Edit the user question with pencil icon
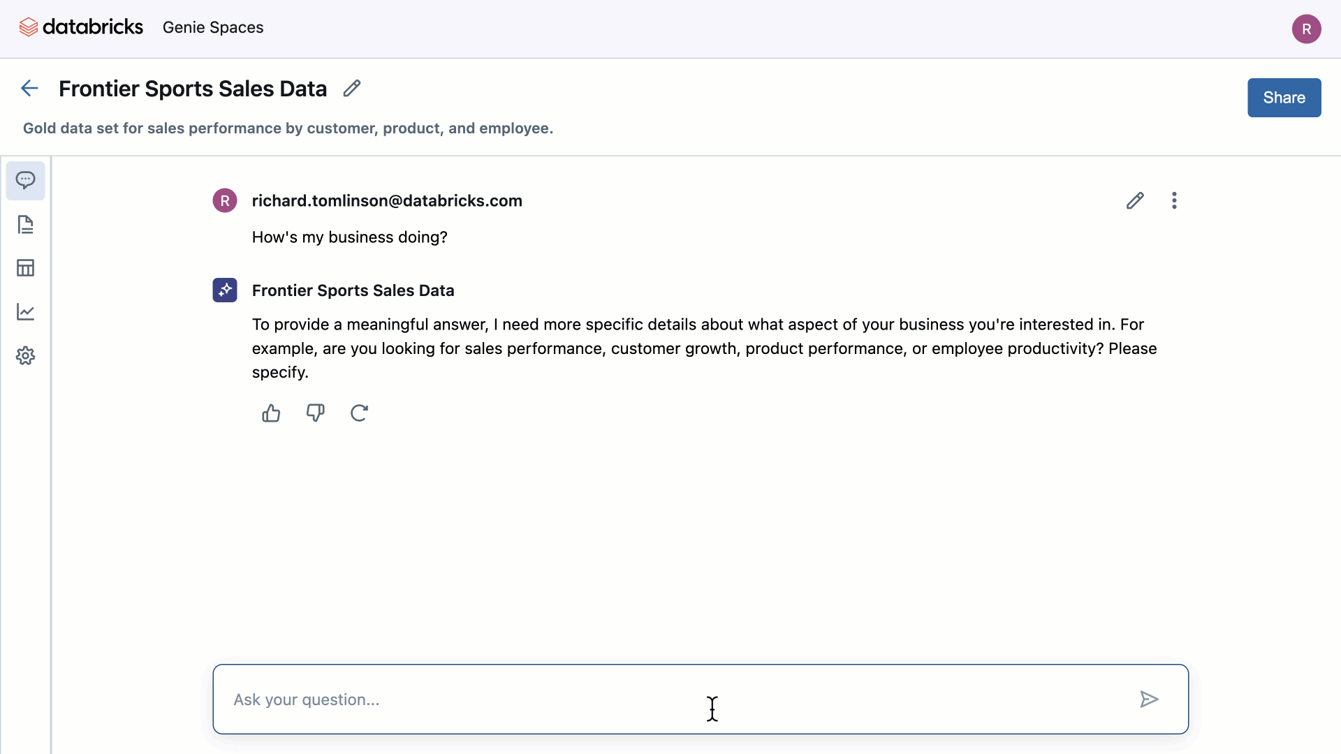Viewport: 1341px width, 754px height. (x=1135, y=201)
